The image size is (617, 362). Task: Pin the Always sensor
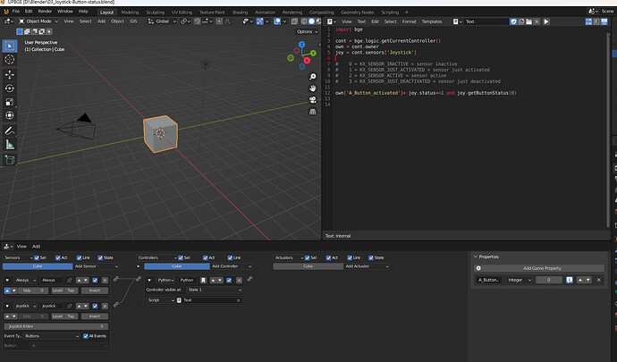(70, 280)
